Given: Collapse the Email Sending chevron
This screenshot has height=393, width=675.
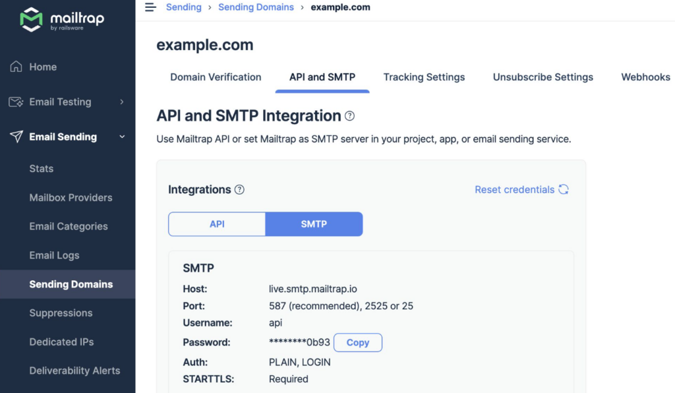Looking at the screenshot, I should [x=122, y=137].
